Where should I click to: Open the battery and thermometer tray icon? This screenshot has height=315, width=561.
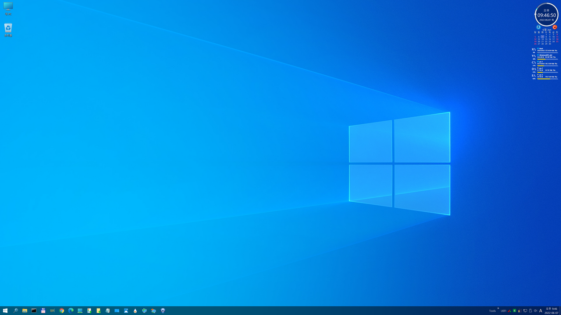pyautogui.click(x=520, y=311)
